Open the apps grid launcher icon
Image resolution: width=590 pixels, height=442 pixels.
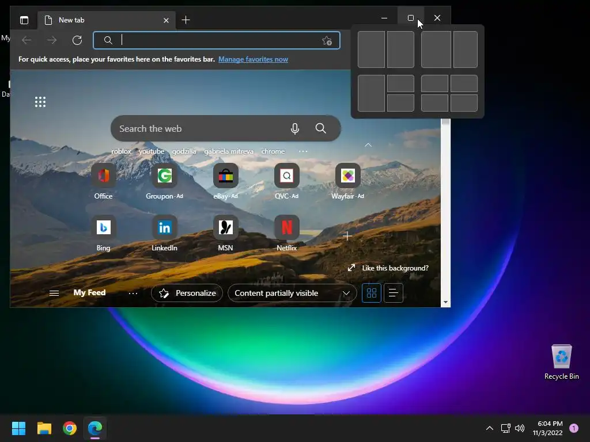[x=40, y=102]
